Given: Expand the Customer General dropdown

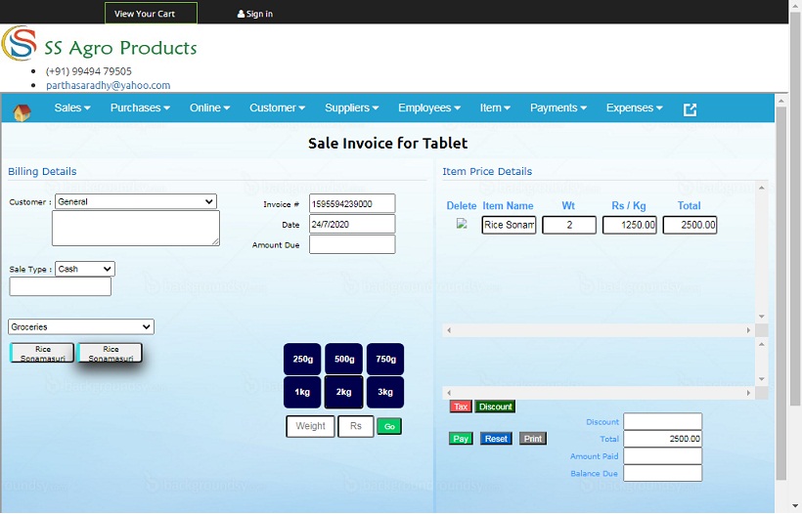Looking at the screenshot, I should [x=136, y=201].
